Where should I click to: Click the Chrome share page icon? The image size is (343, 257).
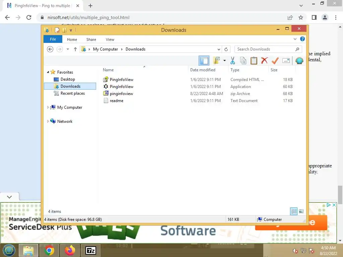290,17
